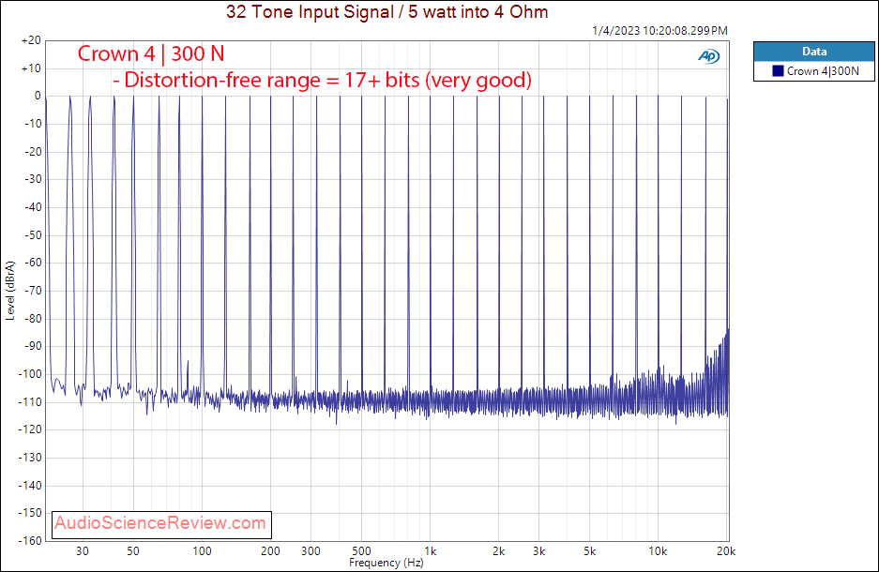Click the -120 level axis value
Viewport: 879px width, 572px height.
click(31, 429)
